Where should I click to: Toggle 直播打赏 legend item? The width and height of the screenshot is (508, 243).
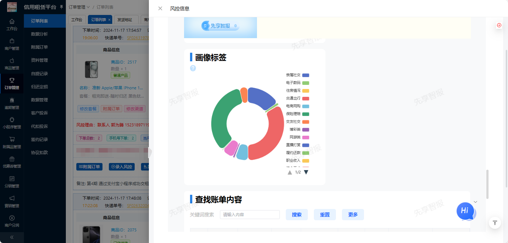(x=297, y=145)
